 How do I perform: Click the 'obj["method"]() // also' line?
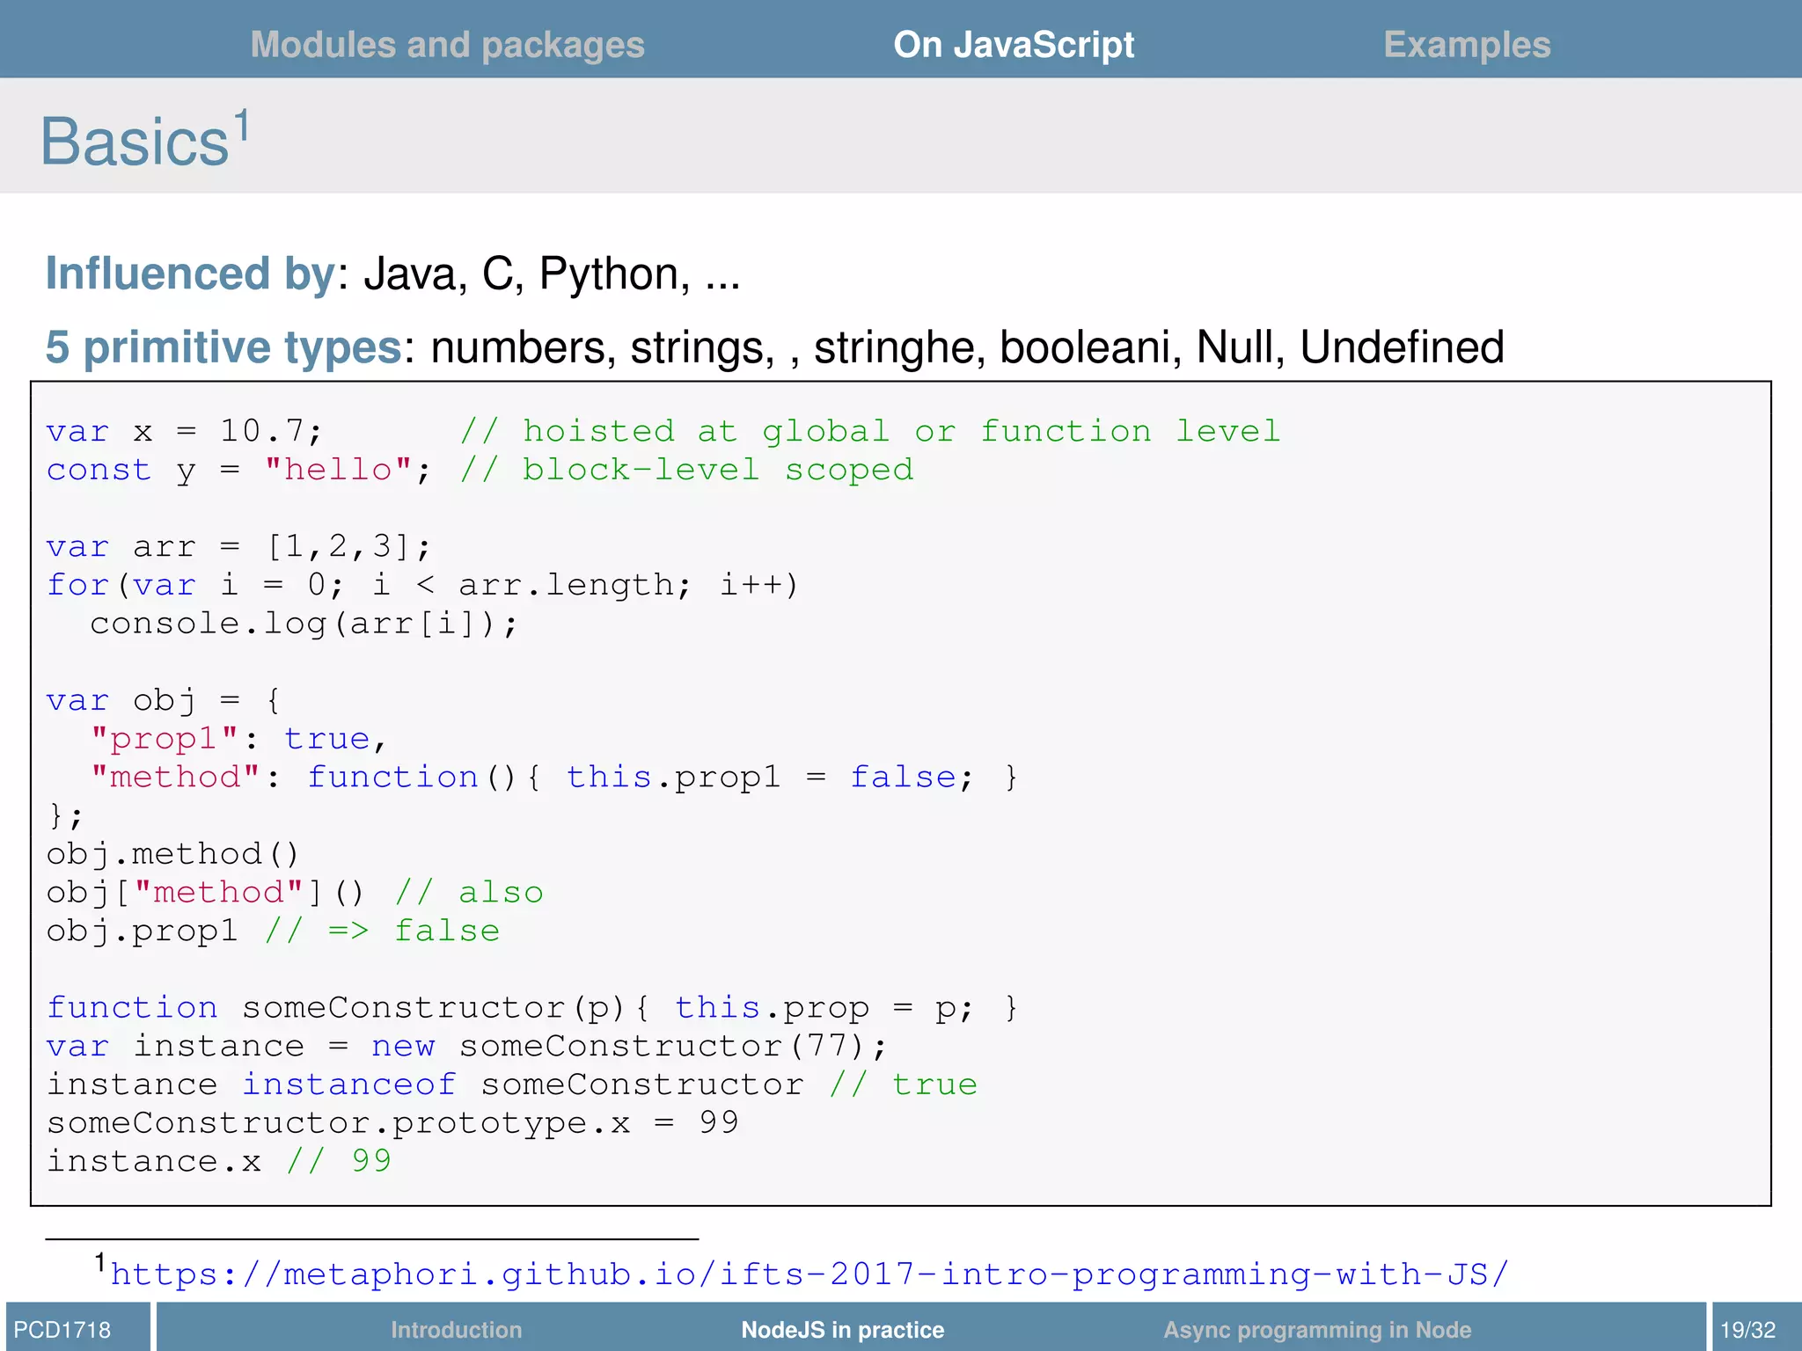tap(295, 893)
